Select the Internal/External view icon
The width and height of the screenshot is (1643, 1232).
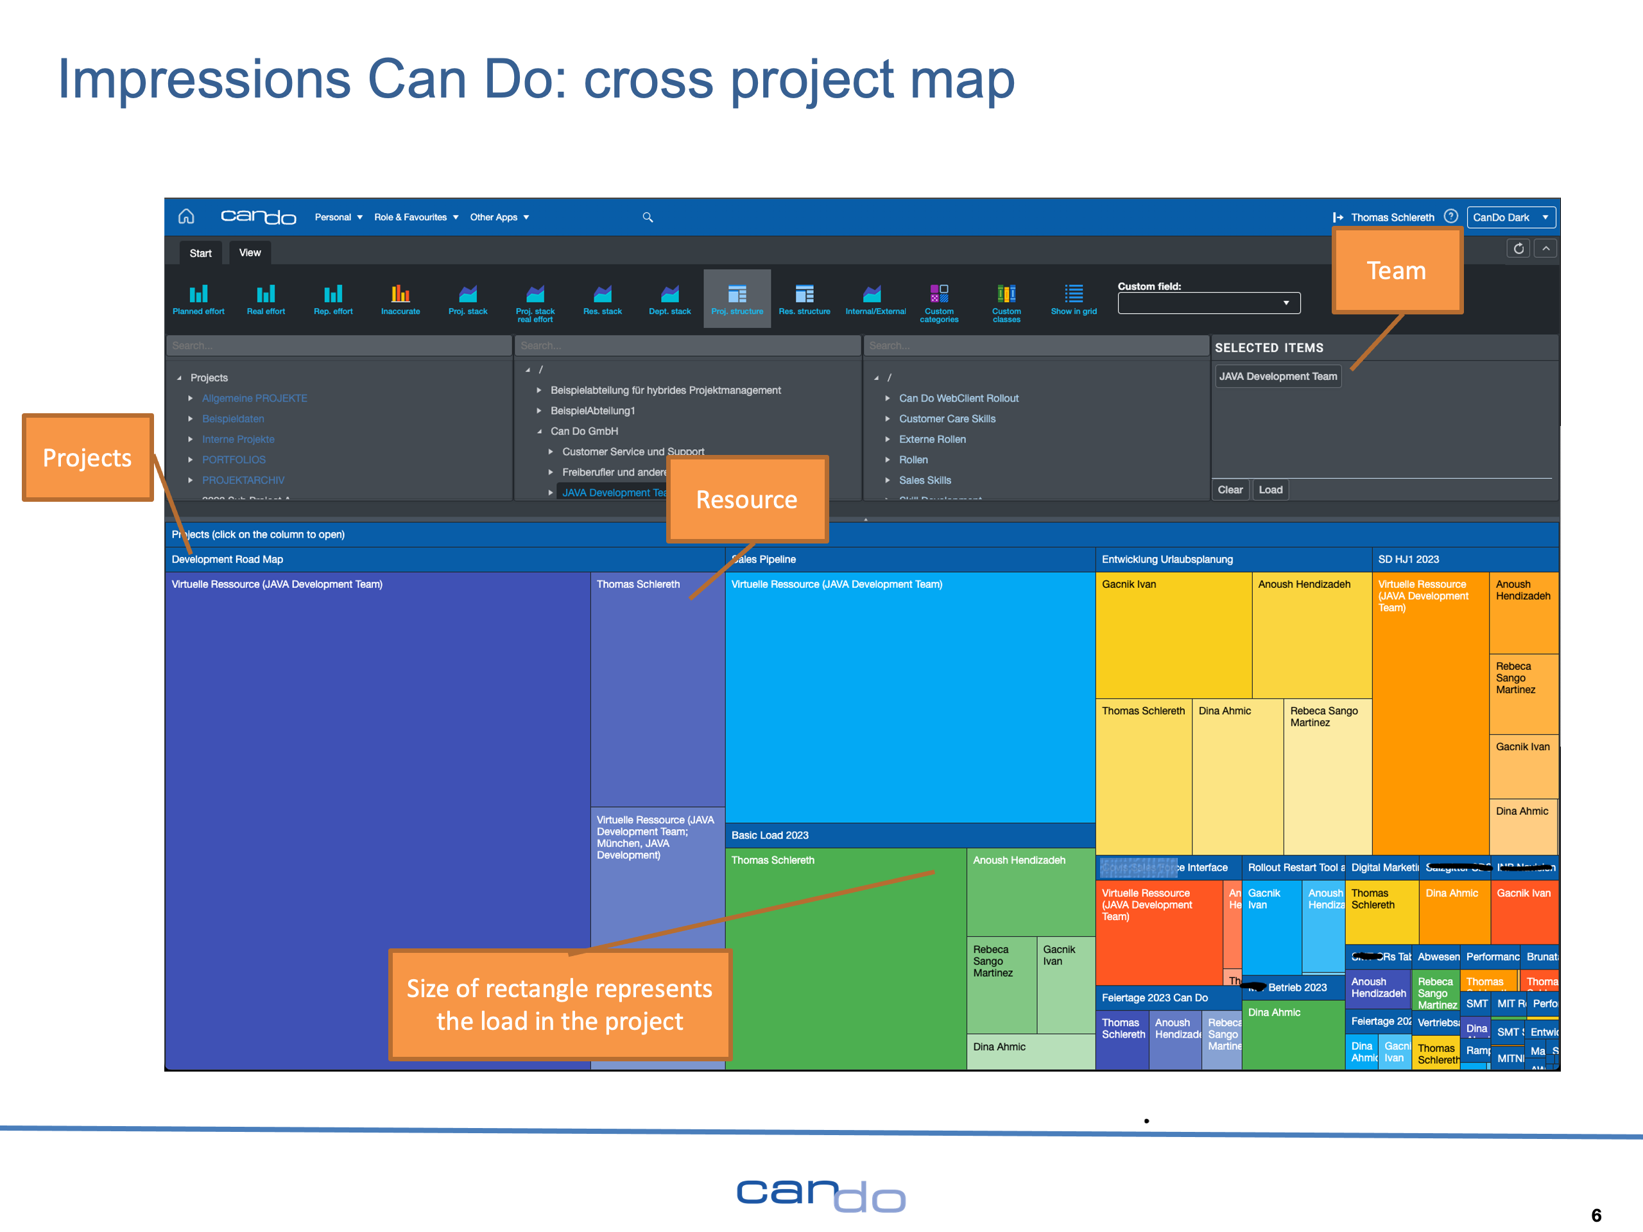tap(875, 299)
